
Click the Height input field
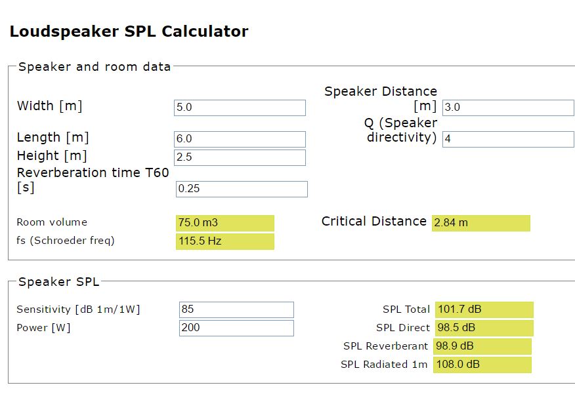point(240,157)
